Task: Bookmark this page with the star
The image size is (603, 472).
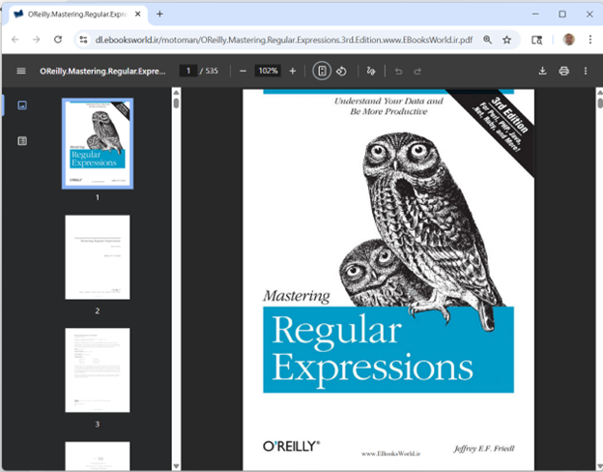Action: pyautogui.click(x=507, y=40)
